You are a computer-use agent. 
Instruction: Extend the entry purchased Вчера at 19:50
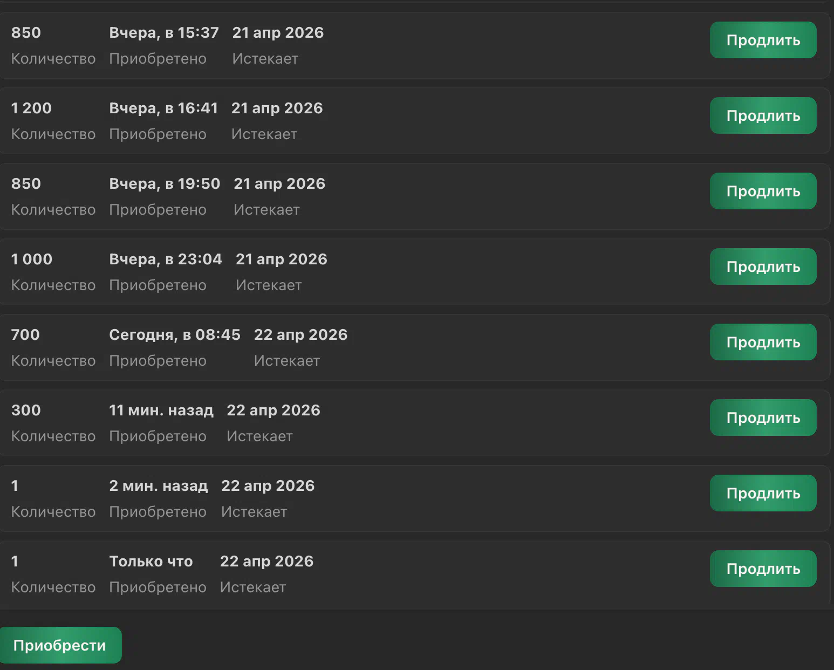click(763, 191)
